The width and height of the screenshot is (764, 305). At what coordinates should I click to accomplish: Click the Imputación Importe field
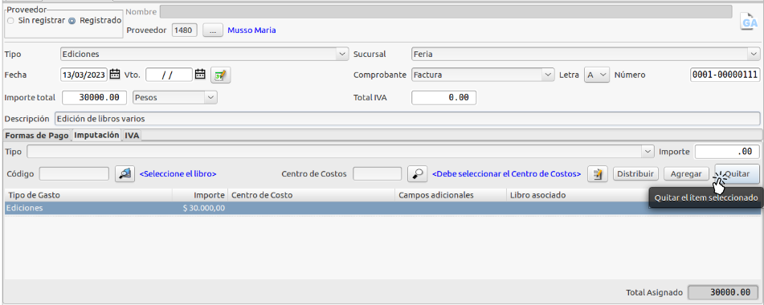click(727, 152)
